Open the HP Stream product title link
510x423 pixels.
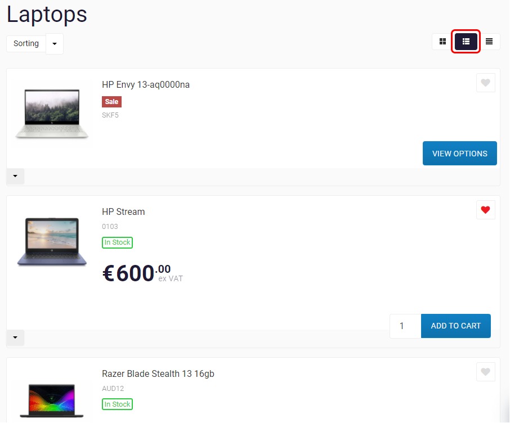pos(123,211)
